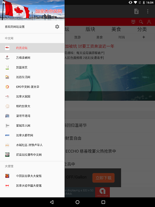Viewport: 155px width, 207px height.
Task: Select 约克论坛 in the drawer
Action: pyautogui.click(x=32, y=48)
